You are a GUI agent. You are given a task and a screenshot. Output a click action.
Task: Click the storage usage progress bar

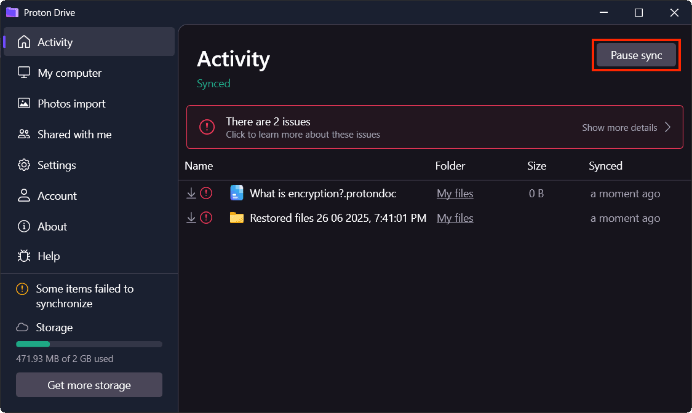tap(89, 344)
